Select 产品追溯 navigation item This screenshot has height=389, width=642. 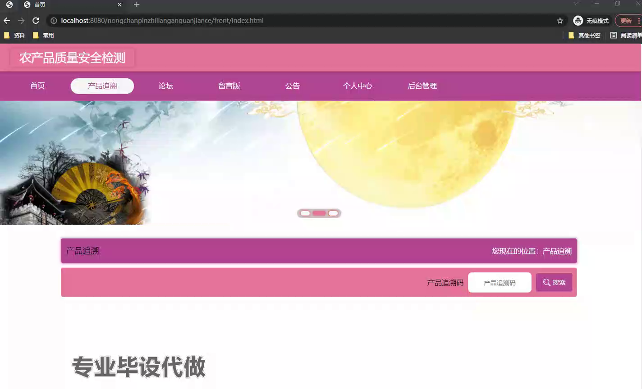pyautogui.click(x=102, y=86)
